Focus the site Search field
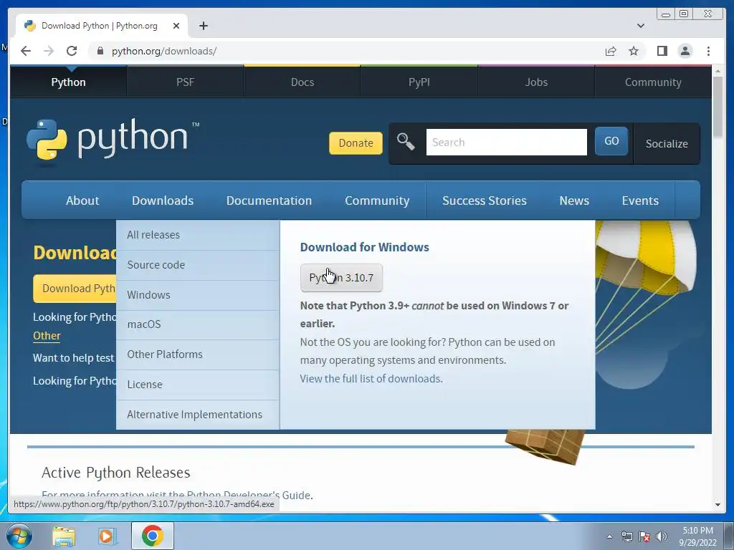The width and height of the screenshot is (734, 550). point(507,143)
